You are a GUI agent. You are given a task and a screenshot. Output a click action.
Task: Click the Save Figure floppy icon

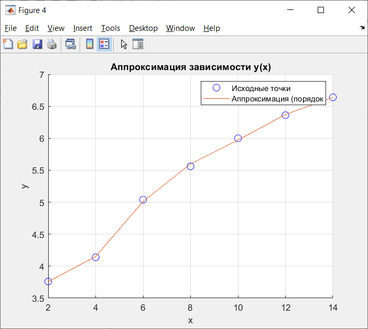pyautogui.click(x=37, y=44)
